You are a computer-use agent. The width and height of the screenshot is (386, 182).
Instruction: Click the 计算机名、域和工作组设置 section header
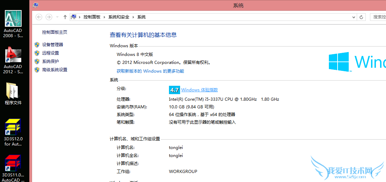pyautogui.click(x=135, y=139)
